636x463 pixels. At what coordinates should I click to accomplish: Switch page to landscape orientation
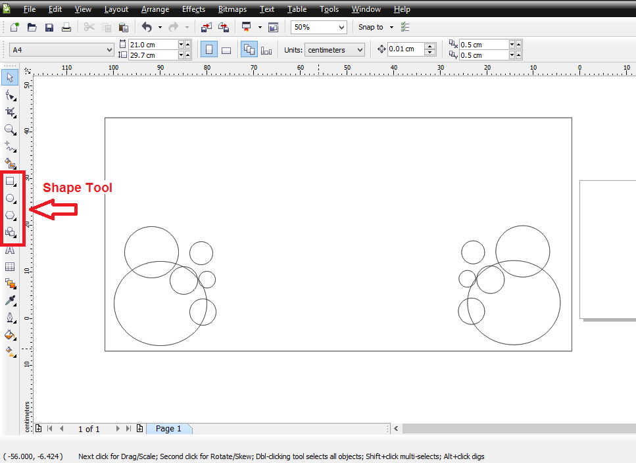point(226,50)
